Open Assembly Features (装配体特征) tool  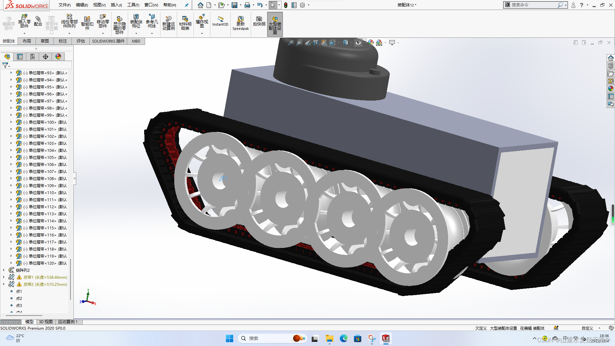(x=136, y=21)
